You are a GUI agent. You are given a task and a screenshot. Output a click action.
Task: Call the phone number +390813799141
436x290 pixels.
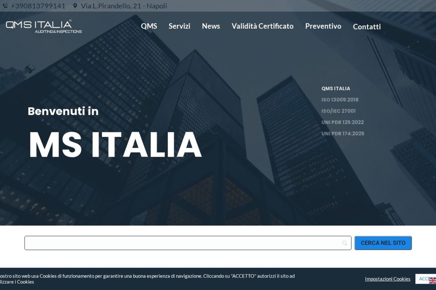coord(38,6)
